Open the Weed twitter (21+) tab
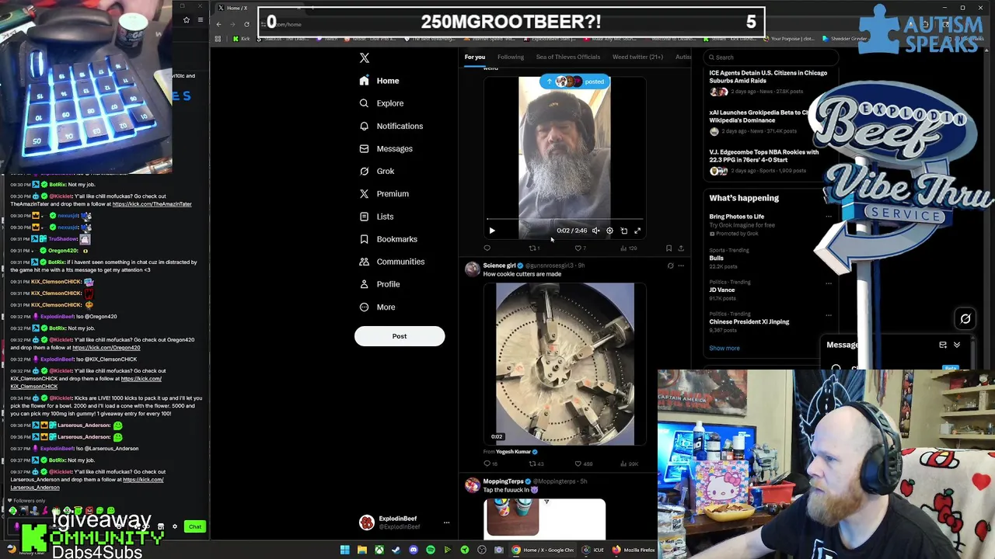The width and height of the screenshot is (995, 559). pyautogui.click(x=637, y=57)
